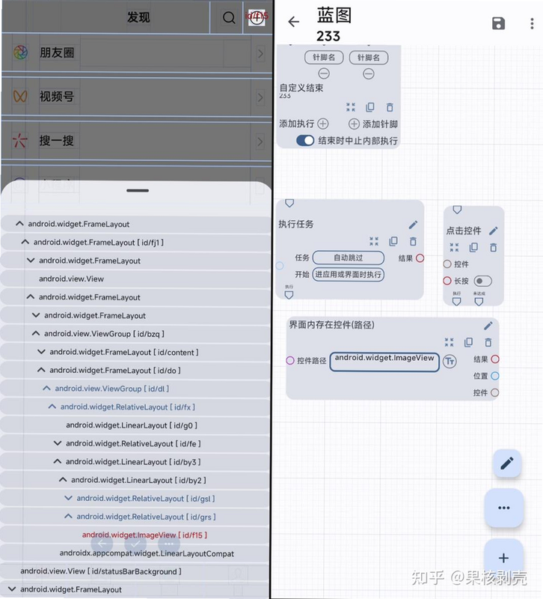Open the floating three-dots more button
Image resolution: width=543 pixels, height=599 pixels.
click(503, 508)
